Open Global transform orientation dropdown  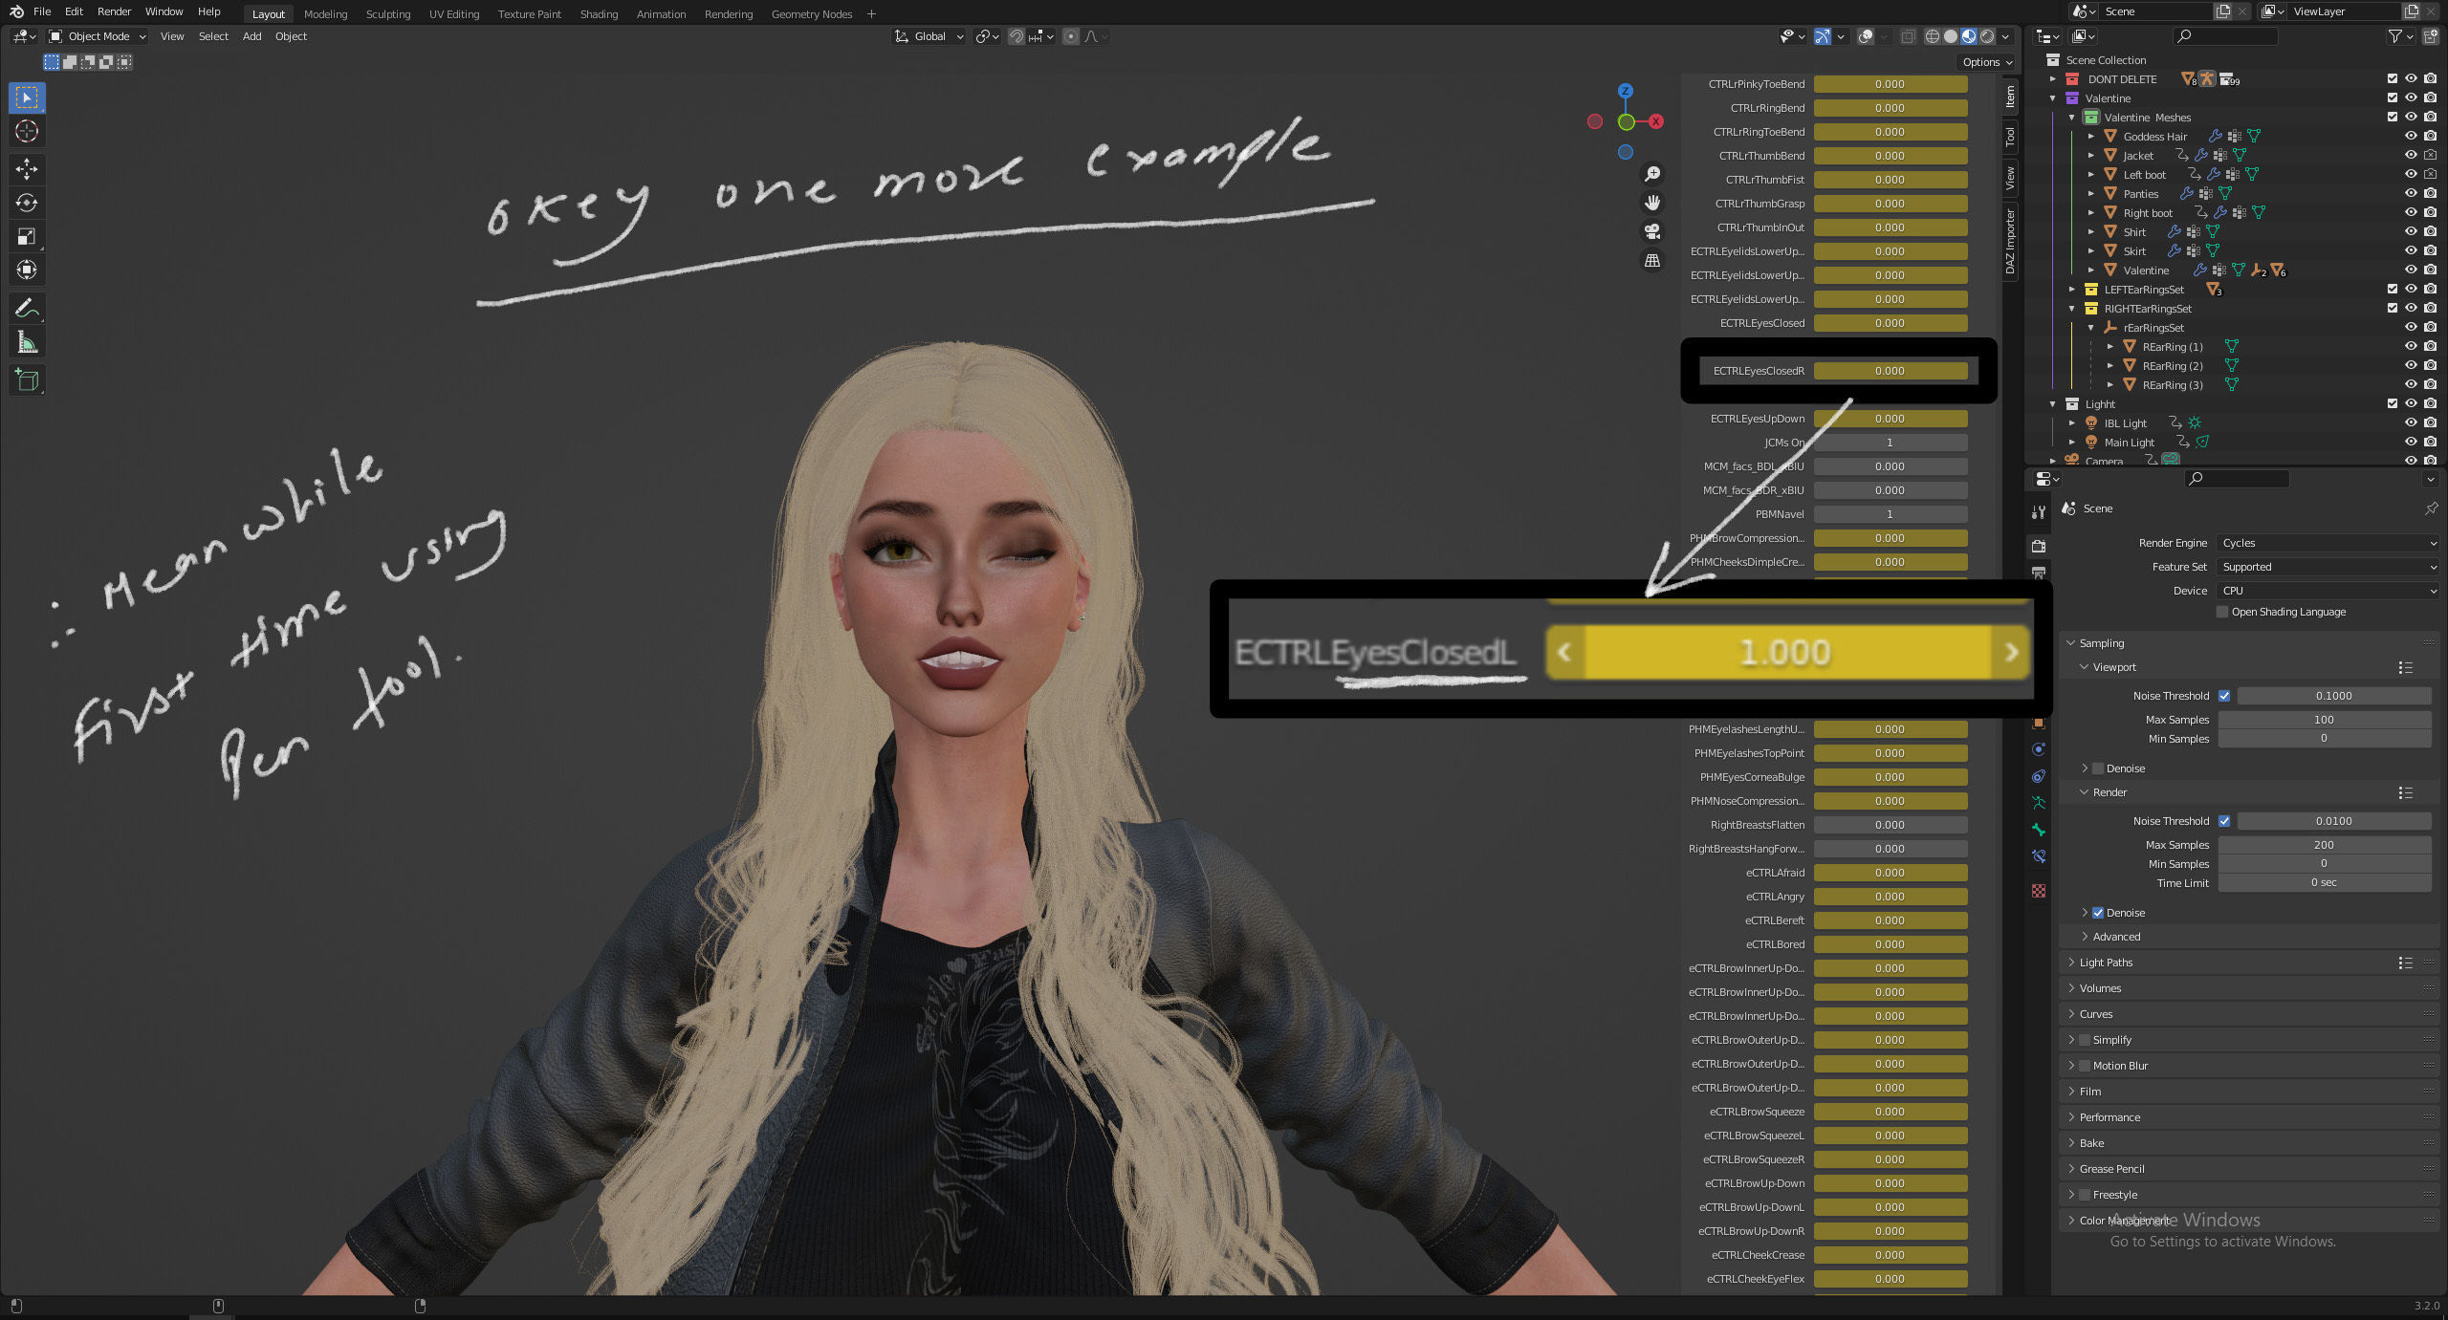(x=929, y=36)
